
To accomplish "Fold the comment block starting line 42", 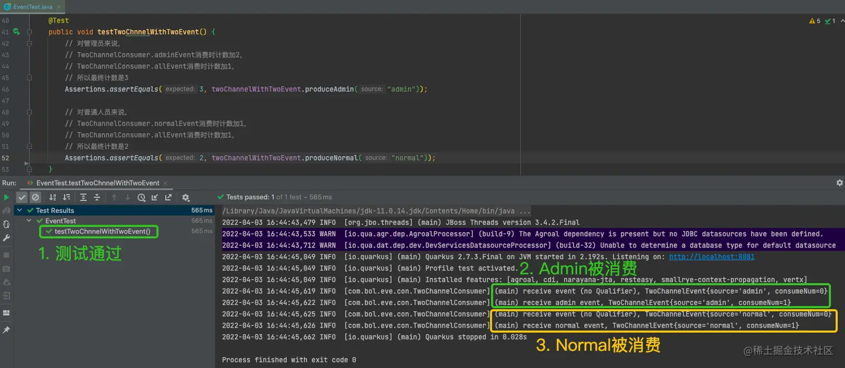I will pyautogui.click(x=29, y=44).
